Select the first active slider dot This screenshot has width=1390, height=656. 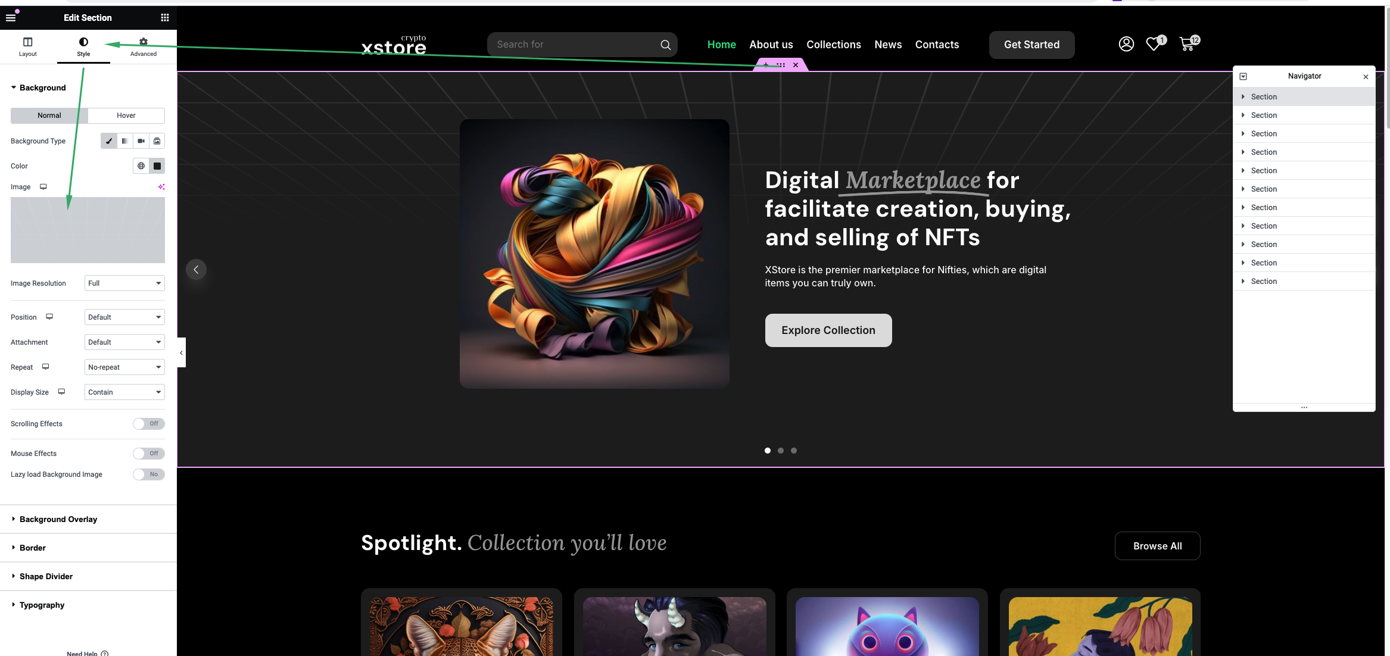768,451
